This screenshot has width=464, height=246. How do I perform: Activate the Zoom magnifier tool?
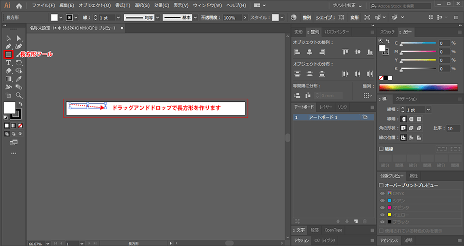(x=19, y=95)
